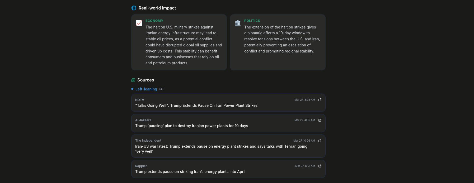This screenshot has width=474, height=183.
Task: Open the external link icon on the NDTV article
Action: point(320,100)
